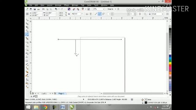The width and height of the screenshot is (196, 110).
Task: Select the Basic Shapes tool in the toolbox
Action: [27, 53]
